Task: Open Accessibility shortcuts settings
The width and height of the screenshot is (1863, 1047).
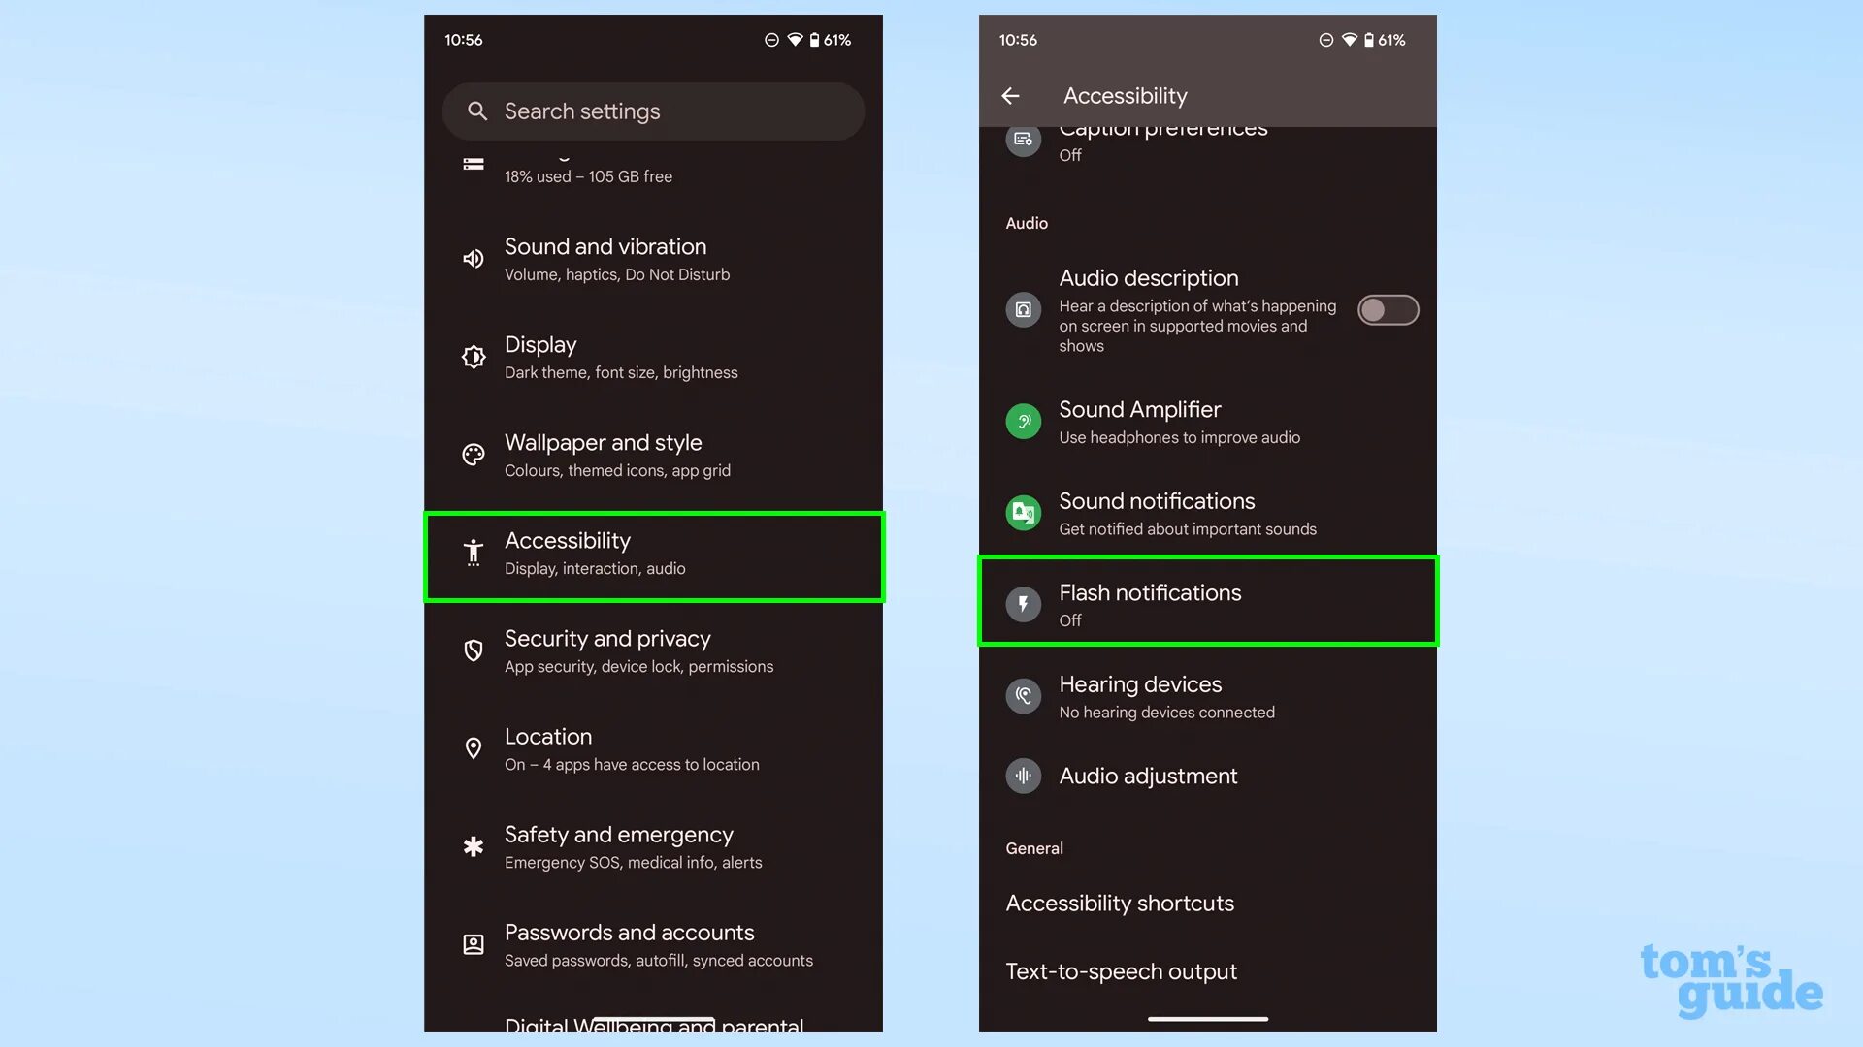Action: [x=1120, y=903]
